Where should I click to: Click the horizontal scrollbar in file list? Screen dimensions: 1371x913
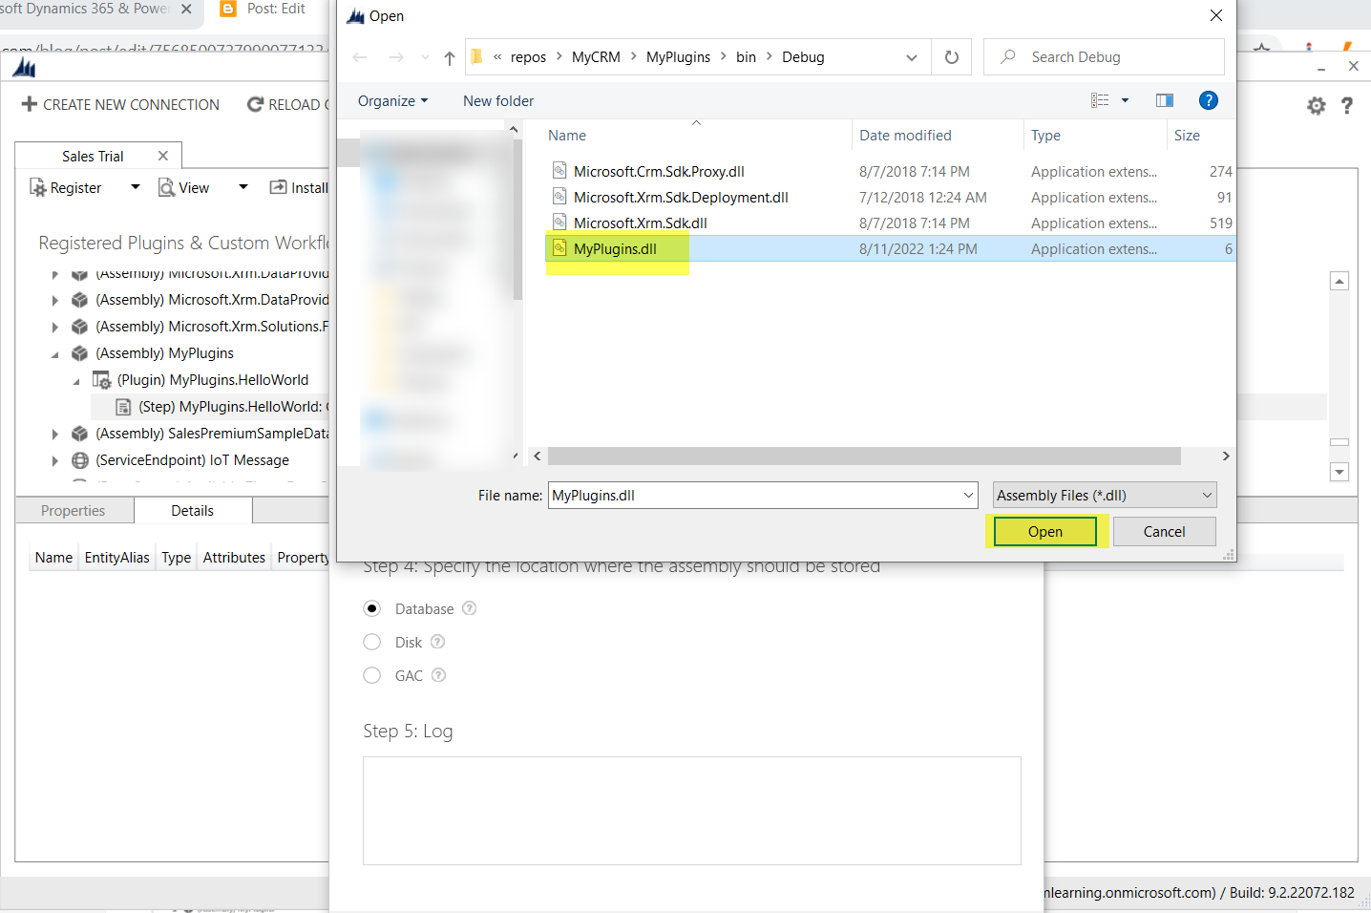click(x=864, y=456)
